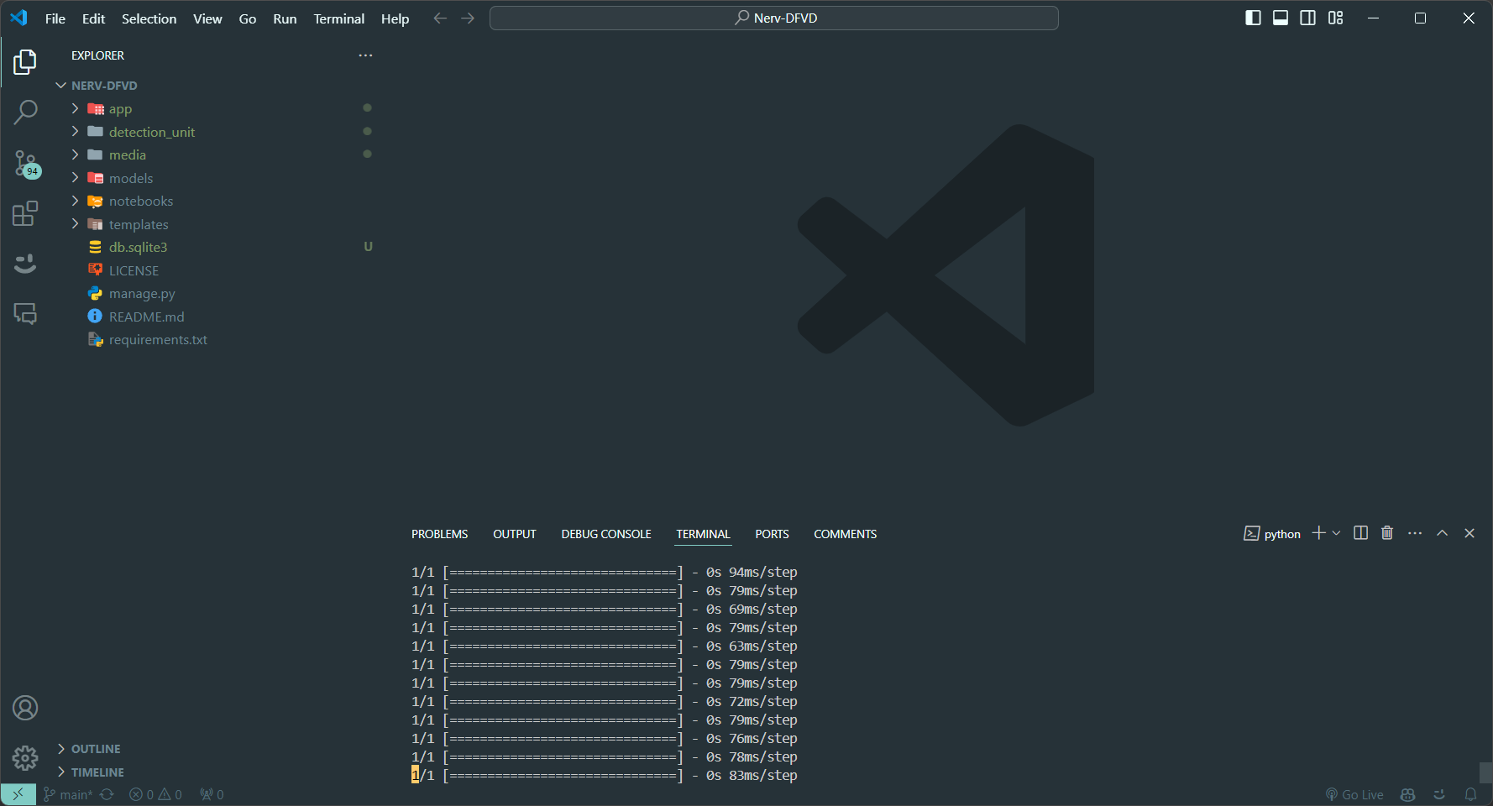
Task: Switch to the PROBLEMS tab
Action: (x=440, y=534)
